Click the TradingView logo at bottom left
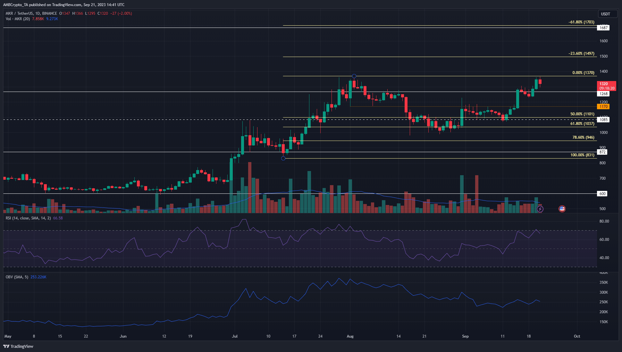The height and width of the screenshot is (352, 622). click(x=18, y=346)
